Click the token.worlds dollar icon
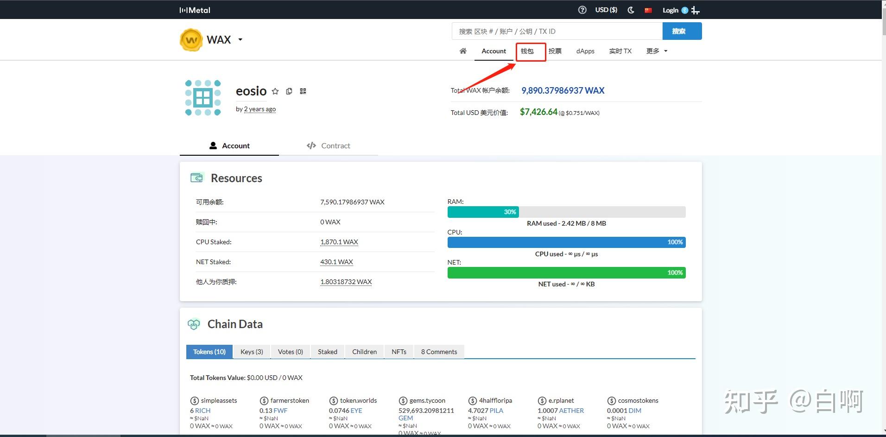Screen dimensions: 886x437 point(333,401)
